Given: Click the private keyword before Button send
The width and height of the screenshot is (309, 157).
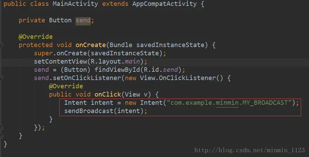Looking at the screenshot, I should (32, 20).
